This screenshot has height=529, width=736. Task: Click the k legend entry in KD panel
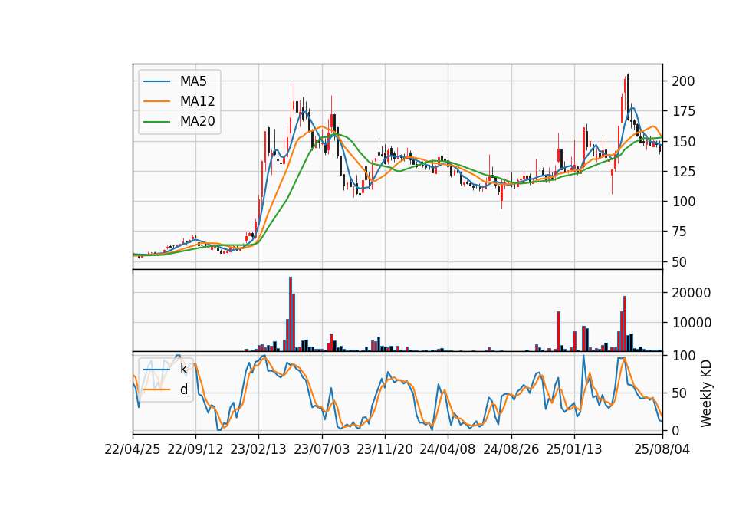click(x=183, y=369)
